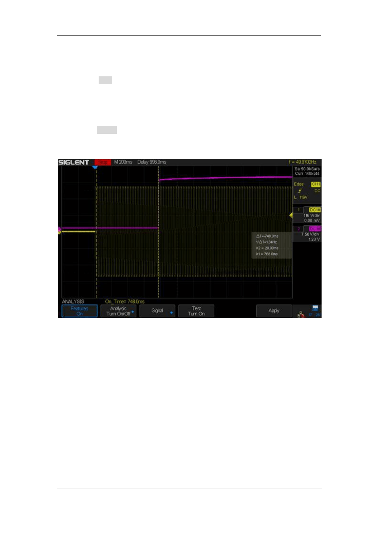The image size is (378, 534).
Task: Click the ANALYSIS menu title
Action: coord(73,301)
